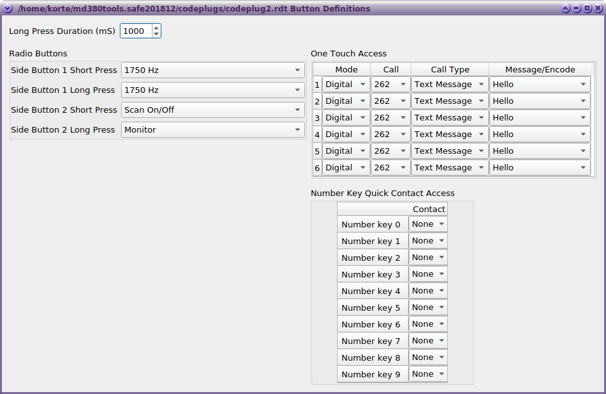
Task: Open the window menu icon in title bar
Action: (x=8, y=9)
